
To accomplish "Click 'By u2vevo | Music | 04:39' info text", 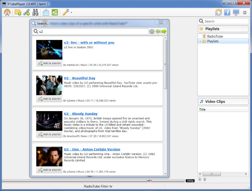I will [89, 172].
